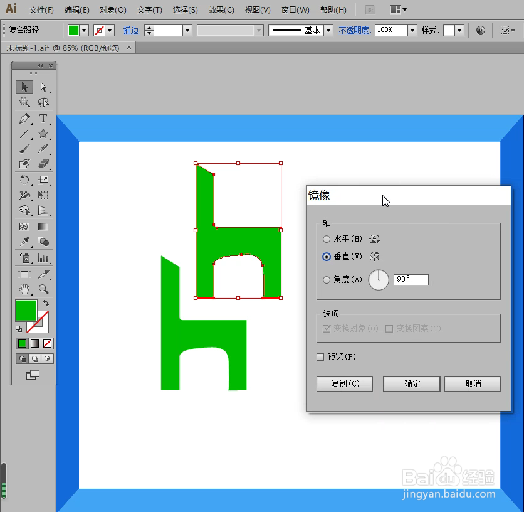
Task: Expand the Style dropdown in the control bar
Action: [x=459, y=29]
